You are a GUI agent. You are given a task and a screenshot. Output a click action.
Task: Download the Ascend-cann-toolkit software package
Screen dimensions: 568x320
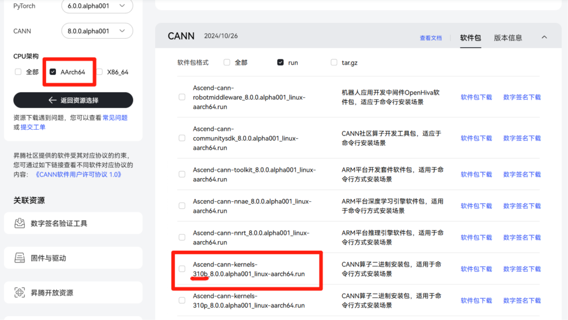coord(476,174)
